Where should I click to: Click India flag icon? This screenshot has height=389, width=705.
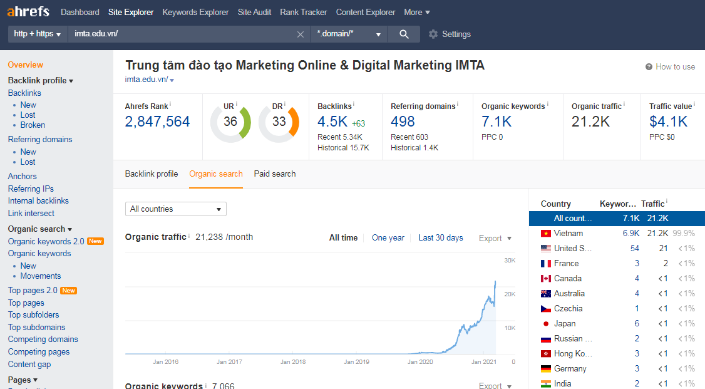(546, 383)
